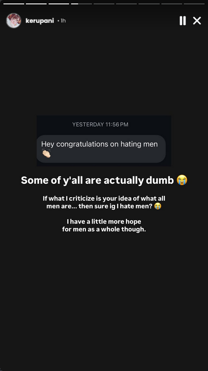This screenshot has height=371, width=208.
Task: Click the 'YESTERDAY 11:56 PM' message timestamp
Action: click(x=101, y=125)
